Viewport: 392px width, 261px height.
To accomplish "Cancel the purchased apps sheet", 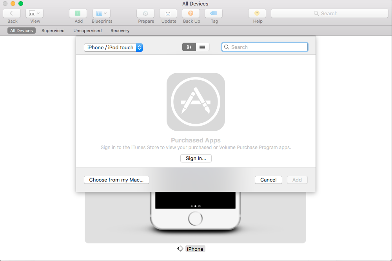I will 269,180.
